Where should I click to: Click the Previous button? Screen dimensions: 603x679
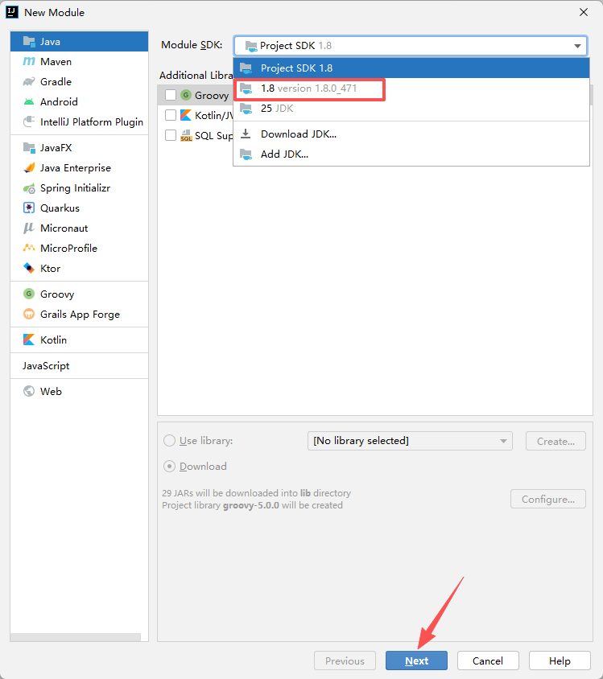point(345,660)
